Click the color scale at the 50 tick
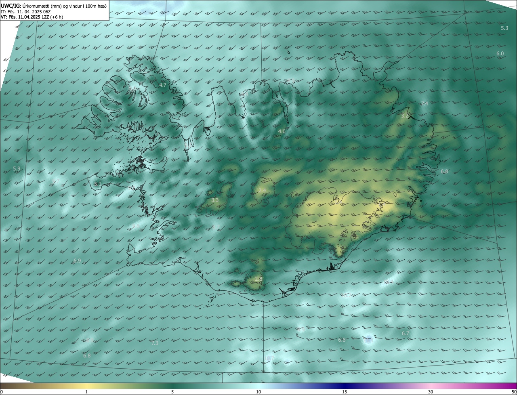Image resolution: width=517 pixels, height=395 pixels. click(x=514, y=392)
